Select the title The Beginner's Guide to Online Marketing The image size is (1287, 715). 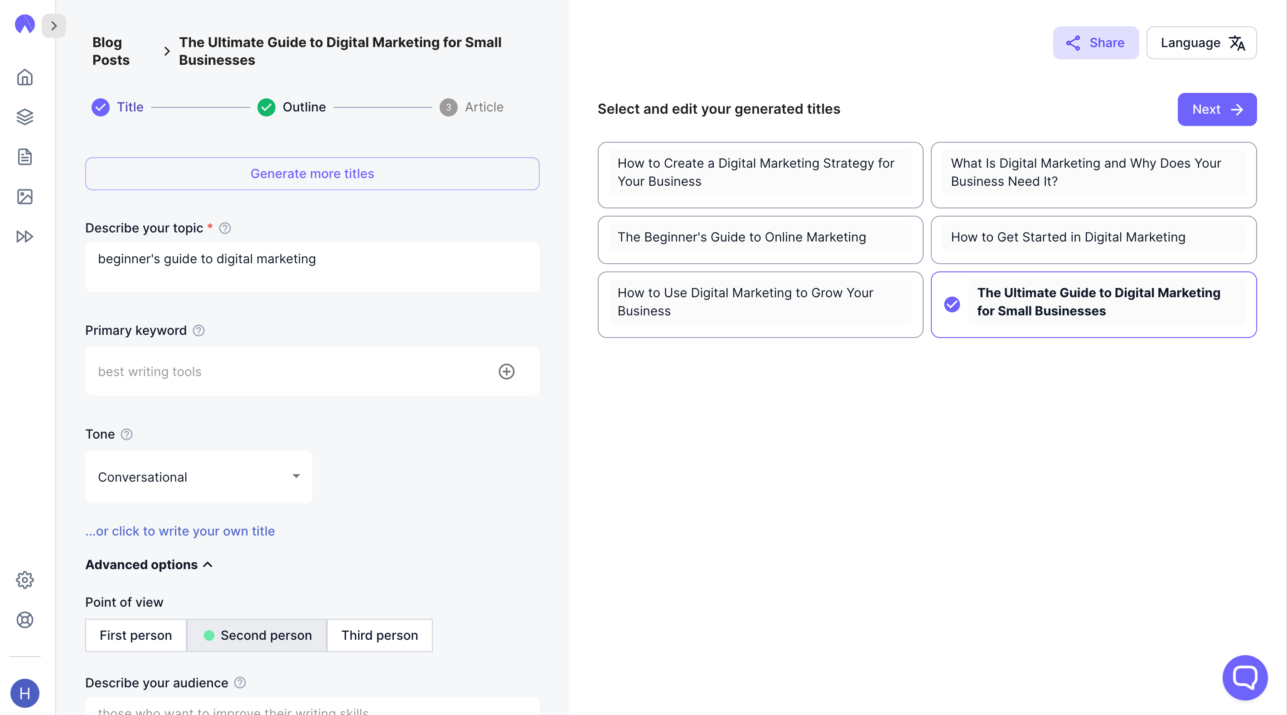[x=760, y=240]
